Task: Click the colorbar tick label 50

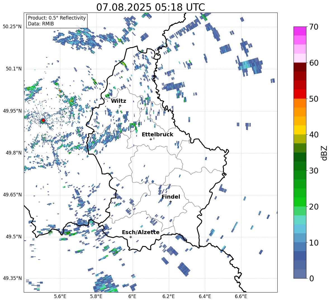Action: [314, 99]
